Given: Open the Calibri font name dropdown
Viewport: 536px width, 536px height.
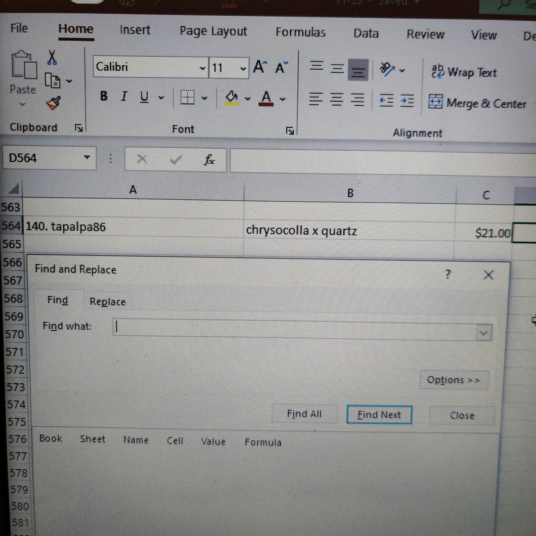Looking at the screenshot, I should 202,68.
